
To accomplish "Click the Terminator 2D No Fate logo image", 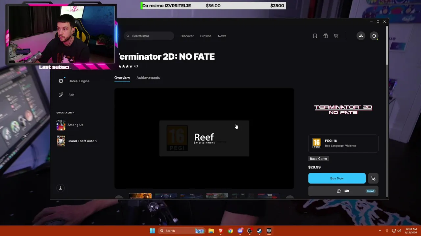I will pyautogui.click(x=343, y=109).
